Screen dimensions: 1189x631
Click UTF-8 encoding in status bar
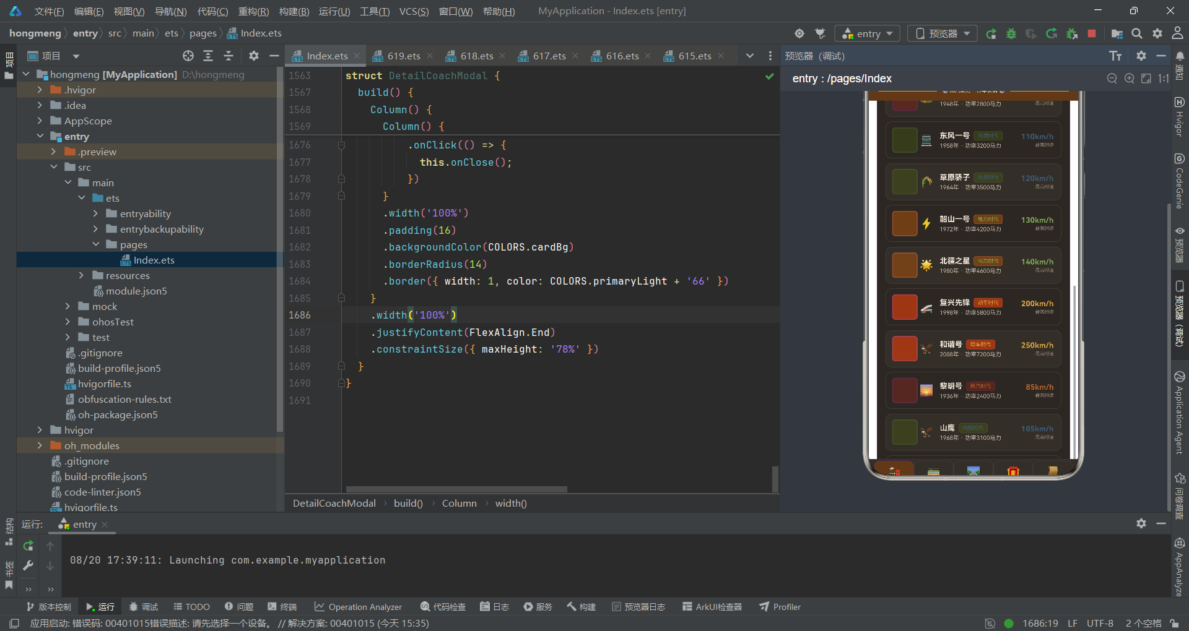click(1100, 624)
